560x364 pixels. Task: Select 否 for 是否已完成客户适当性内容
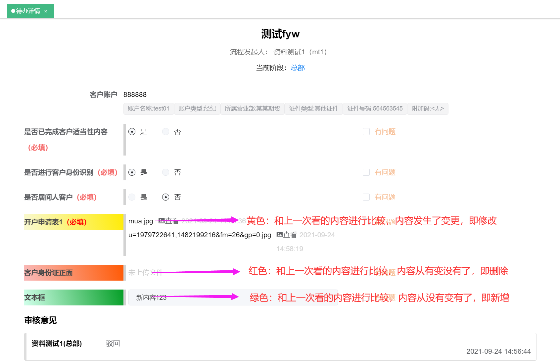tap(166, 132)
